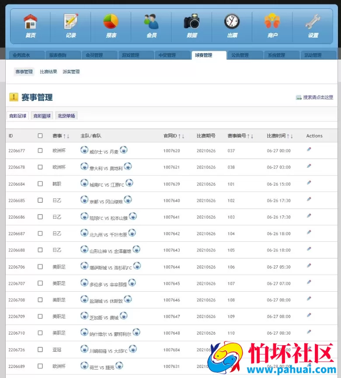341x378 pixels.
Task: Switch to 公告管理 tab
Action: tap(245, 55)
